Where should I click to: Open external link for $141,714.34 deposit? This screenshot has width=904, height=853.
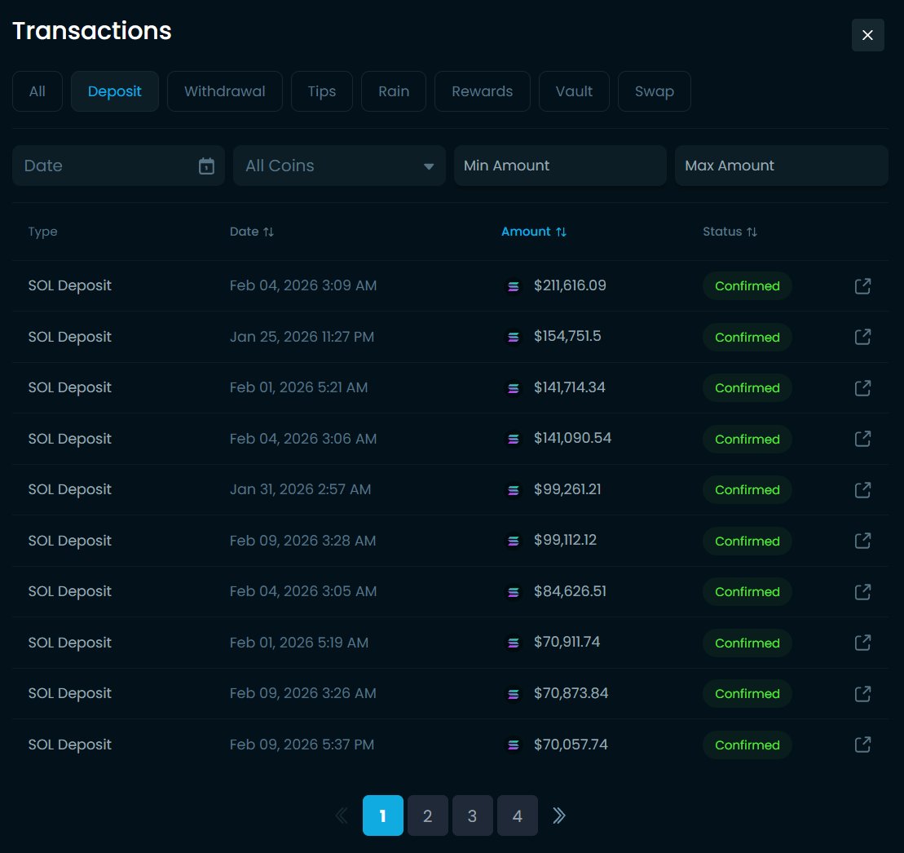pos(862,388)
